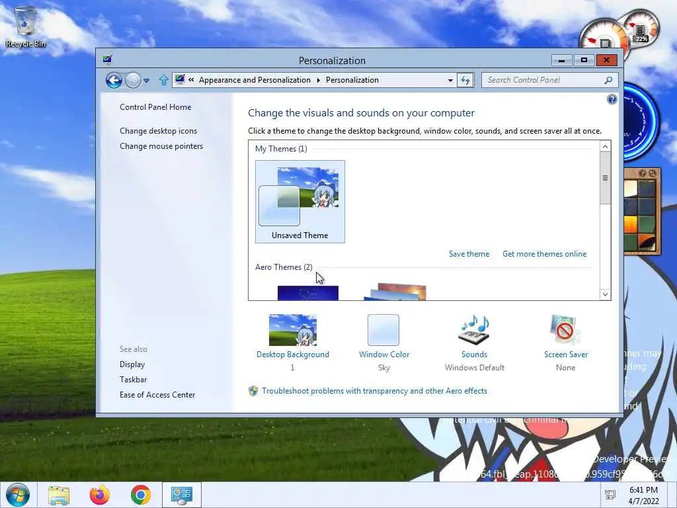The image size is (677, 508).
Task: Open Sounds via the music notes icon
Action: click(x=474, y=330)
